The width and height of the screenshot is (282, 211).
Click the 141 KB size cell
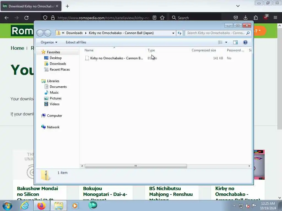pos(218,58)
